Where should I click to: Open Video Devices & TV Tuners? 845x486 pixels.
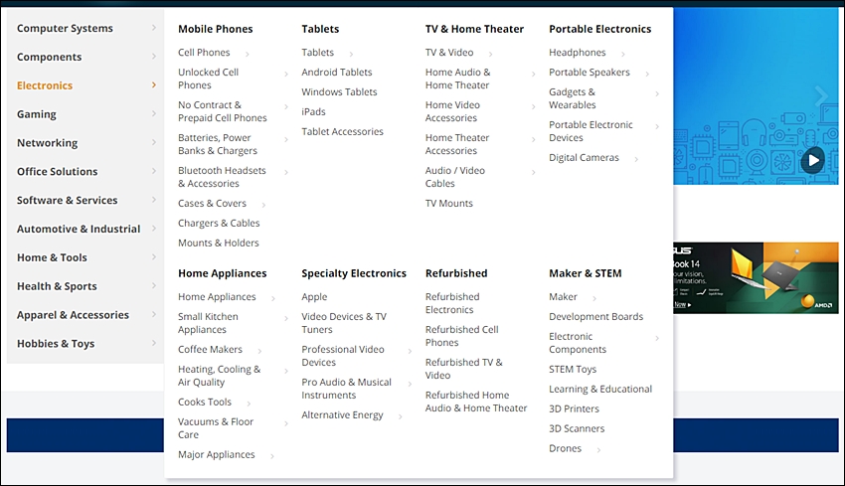(344, 323)
